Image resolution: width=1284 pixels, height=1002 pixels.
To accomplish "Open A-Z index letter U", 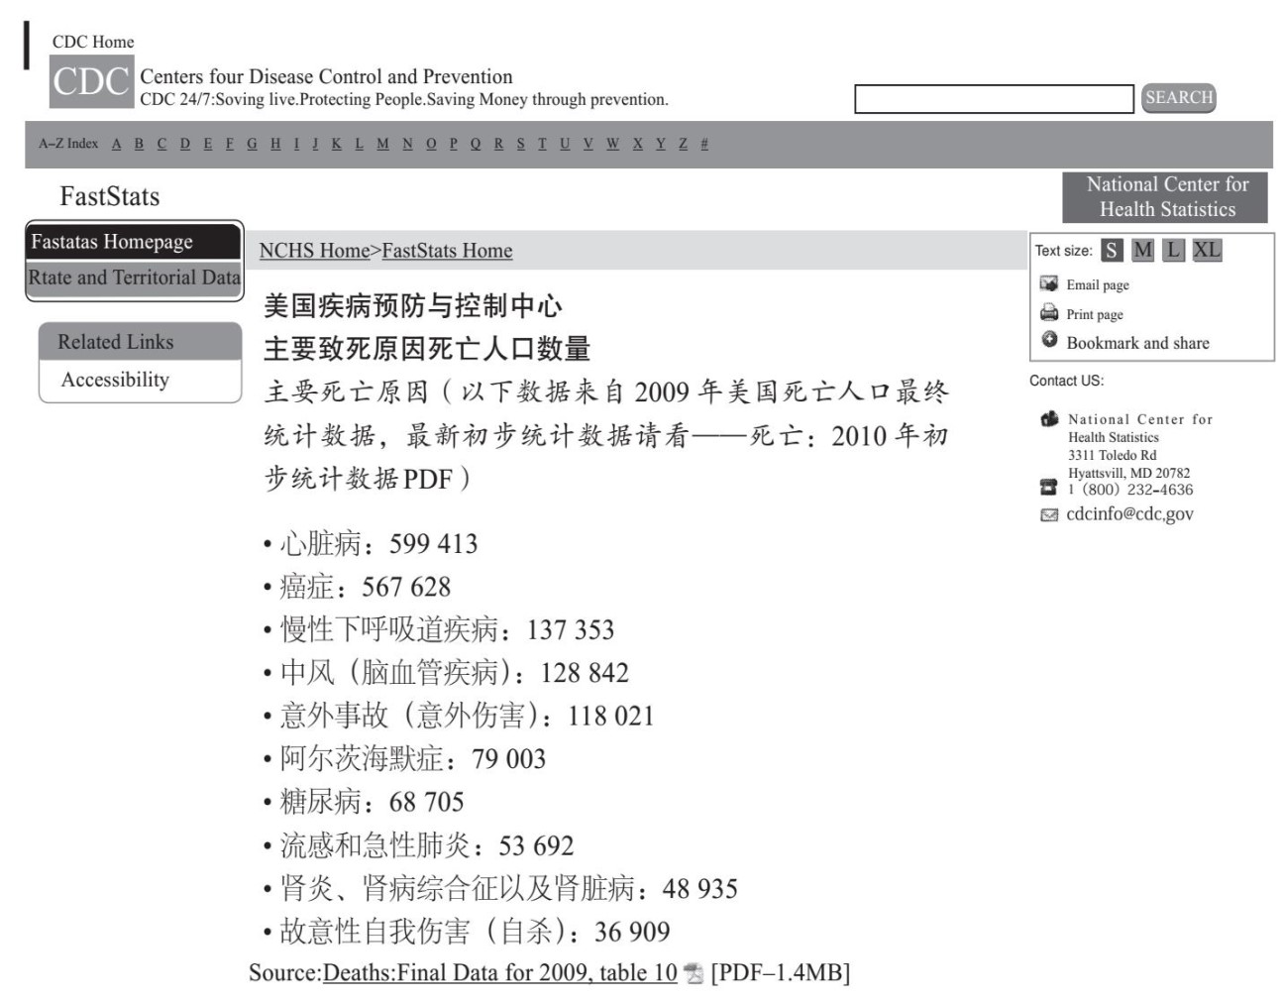I will [565, 144].
